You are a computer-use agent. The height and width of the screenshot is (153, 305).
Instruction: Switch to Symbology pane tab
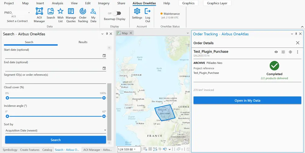pyautogui.click(x=10, y=150)
